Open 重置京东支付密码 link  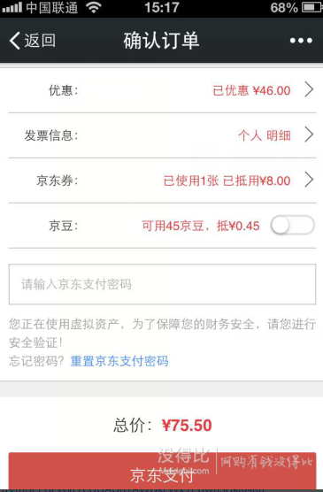point(119,361)
